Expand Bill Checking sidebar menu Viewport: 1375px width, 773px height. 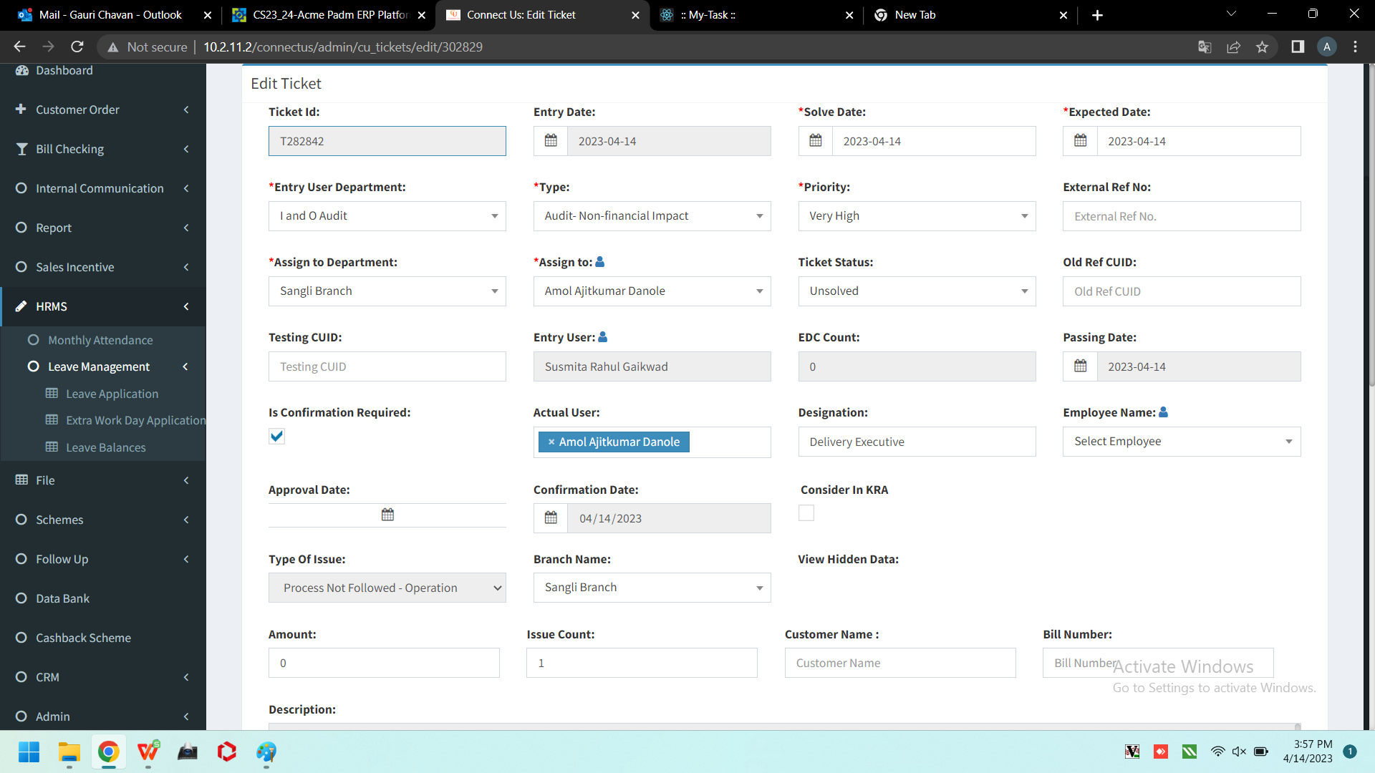(x=103, y=149)
